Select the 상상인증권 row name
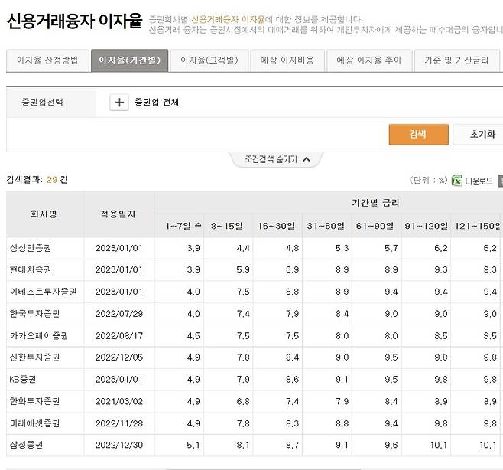 31,248
